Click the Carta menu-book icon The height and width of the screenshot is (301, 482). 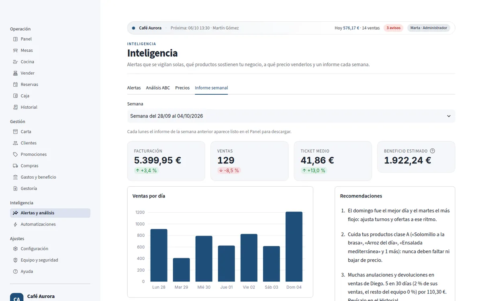(x=15, y=132)
